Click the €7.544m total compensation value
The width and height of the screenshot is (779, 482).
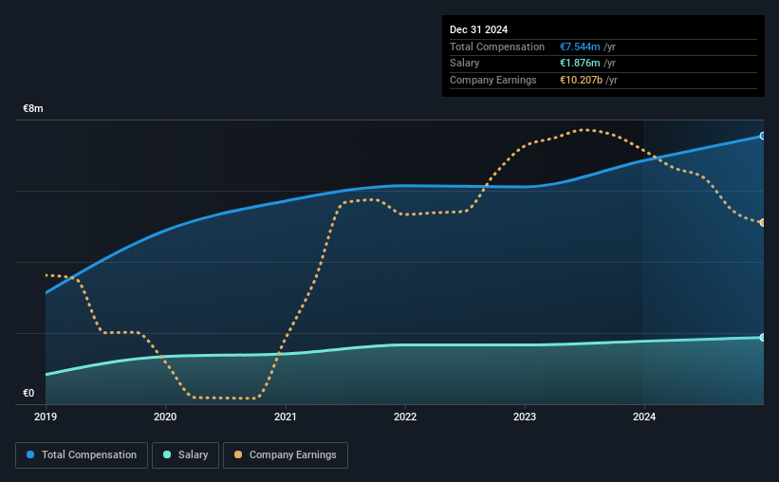tap(580, 46)
